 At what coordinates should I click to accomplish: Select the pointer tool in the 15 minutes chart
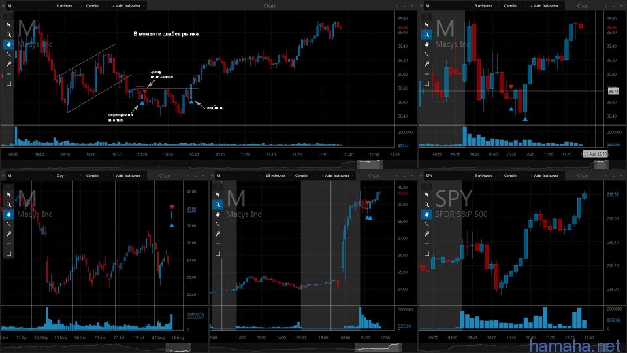click(217, 195)
